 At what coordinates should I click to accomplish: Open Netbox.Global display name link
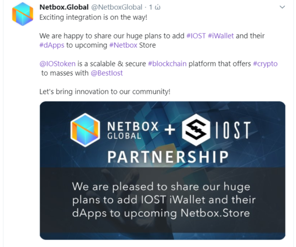point(64,7)
